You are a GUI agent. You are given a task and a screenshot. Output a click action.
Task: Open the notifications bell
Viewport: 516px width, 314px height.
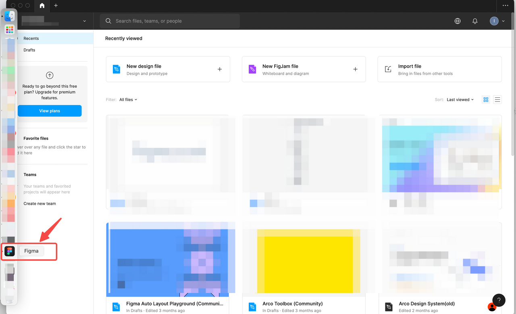475,21
